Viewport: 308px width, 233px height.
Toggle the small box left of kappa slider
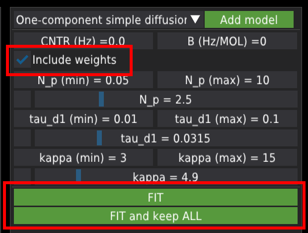22,176
